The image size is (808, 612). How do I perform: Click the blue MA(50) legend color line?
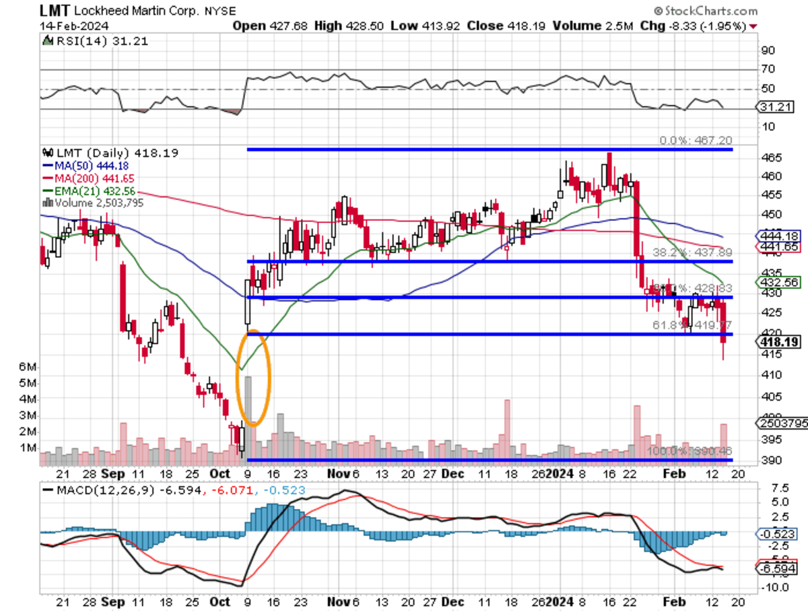coord(46,166)
